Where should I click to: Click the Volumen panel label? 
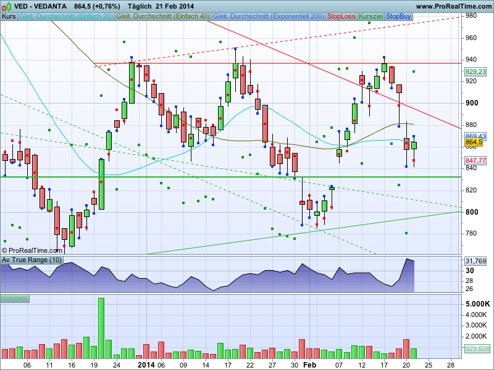[x=15, y=298]
